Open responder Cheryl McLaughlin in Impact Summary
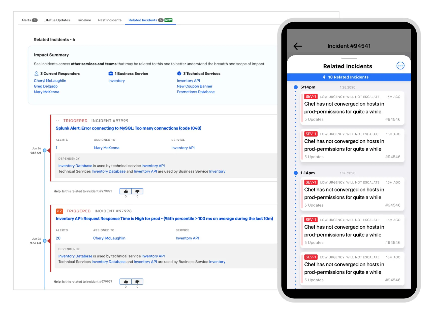 [50, 81]
